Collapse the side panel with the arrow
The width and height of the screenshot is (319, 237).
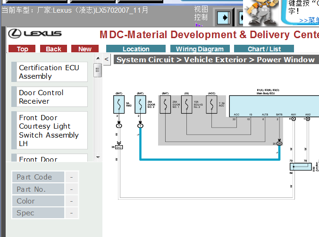(107, 59)
